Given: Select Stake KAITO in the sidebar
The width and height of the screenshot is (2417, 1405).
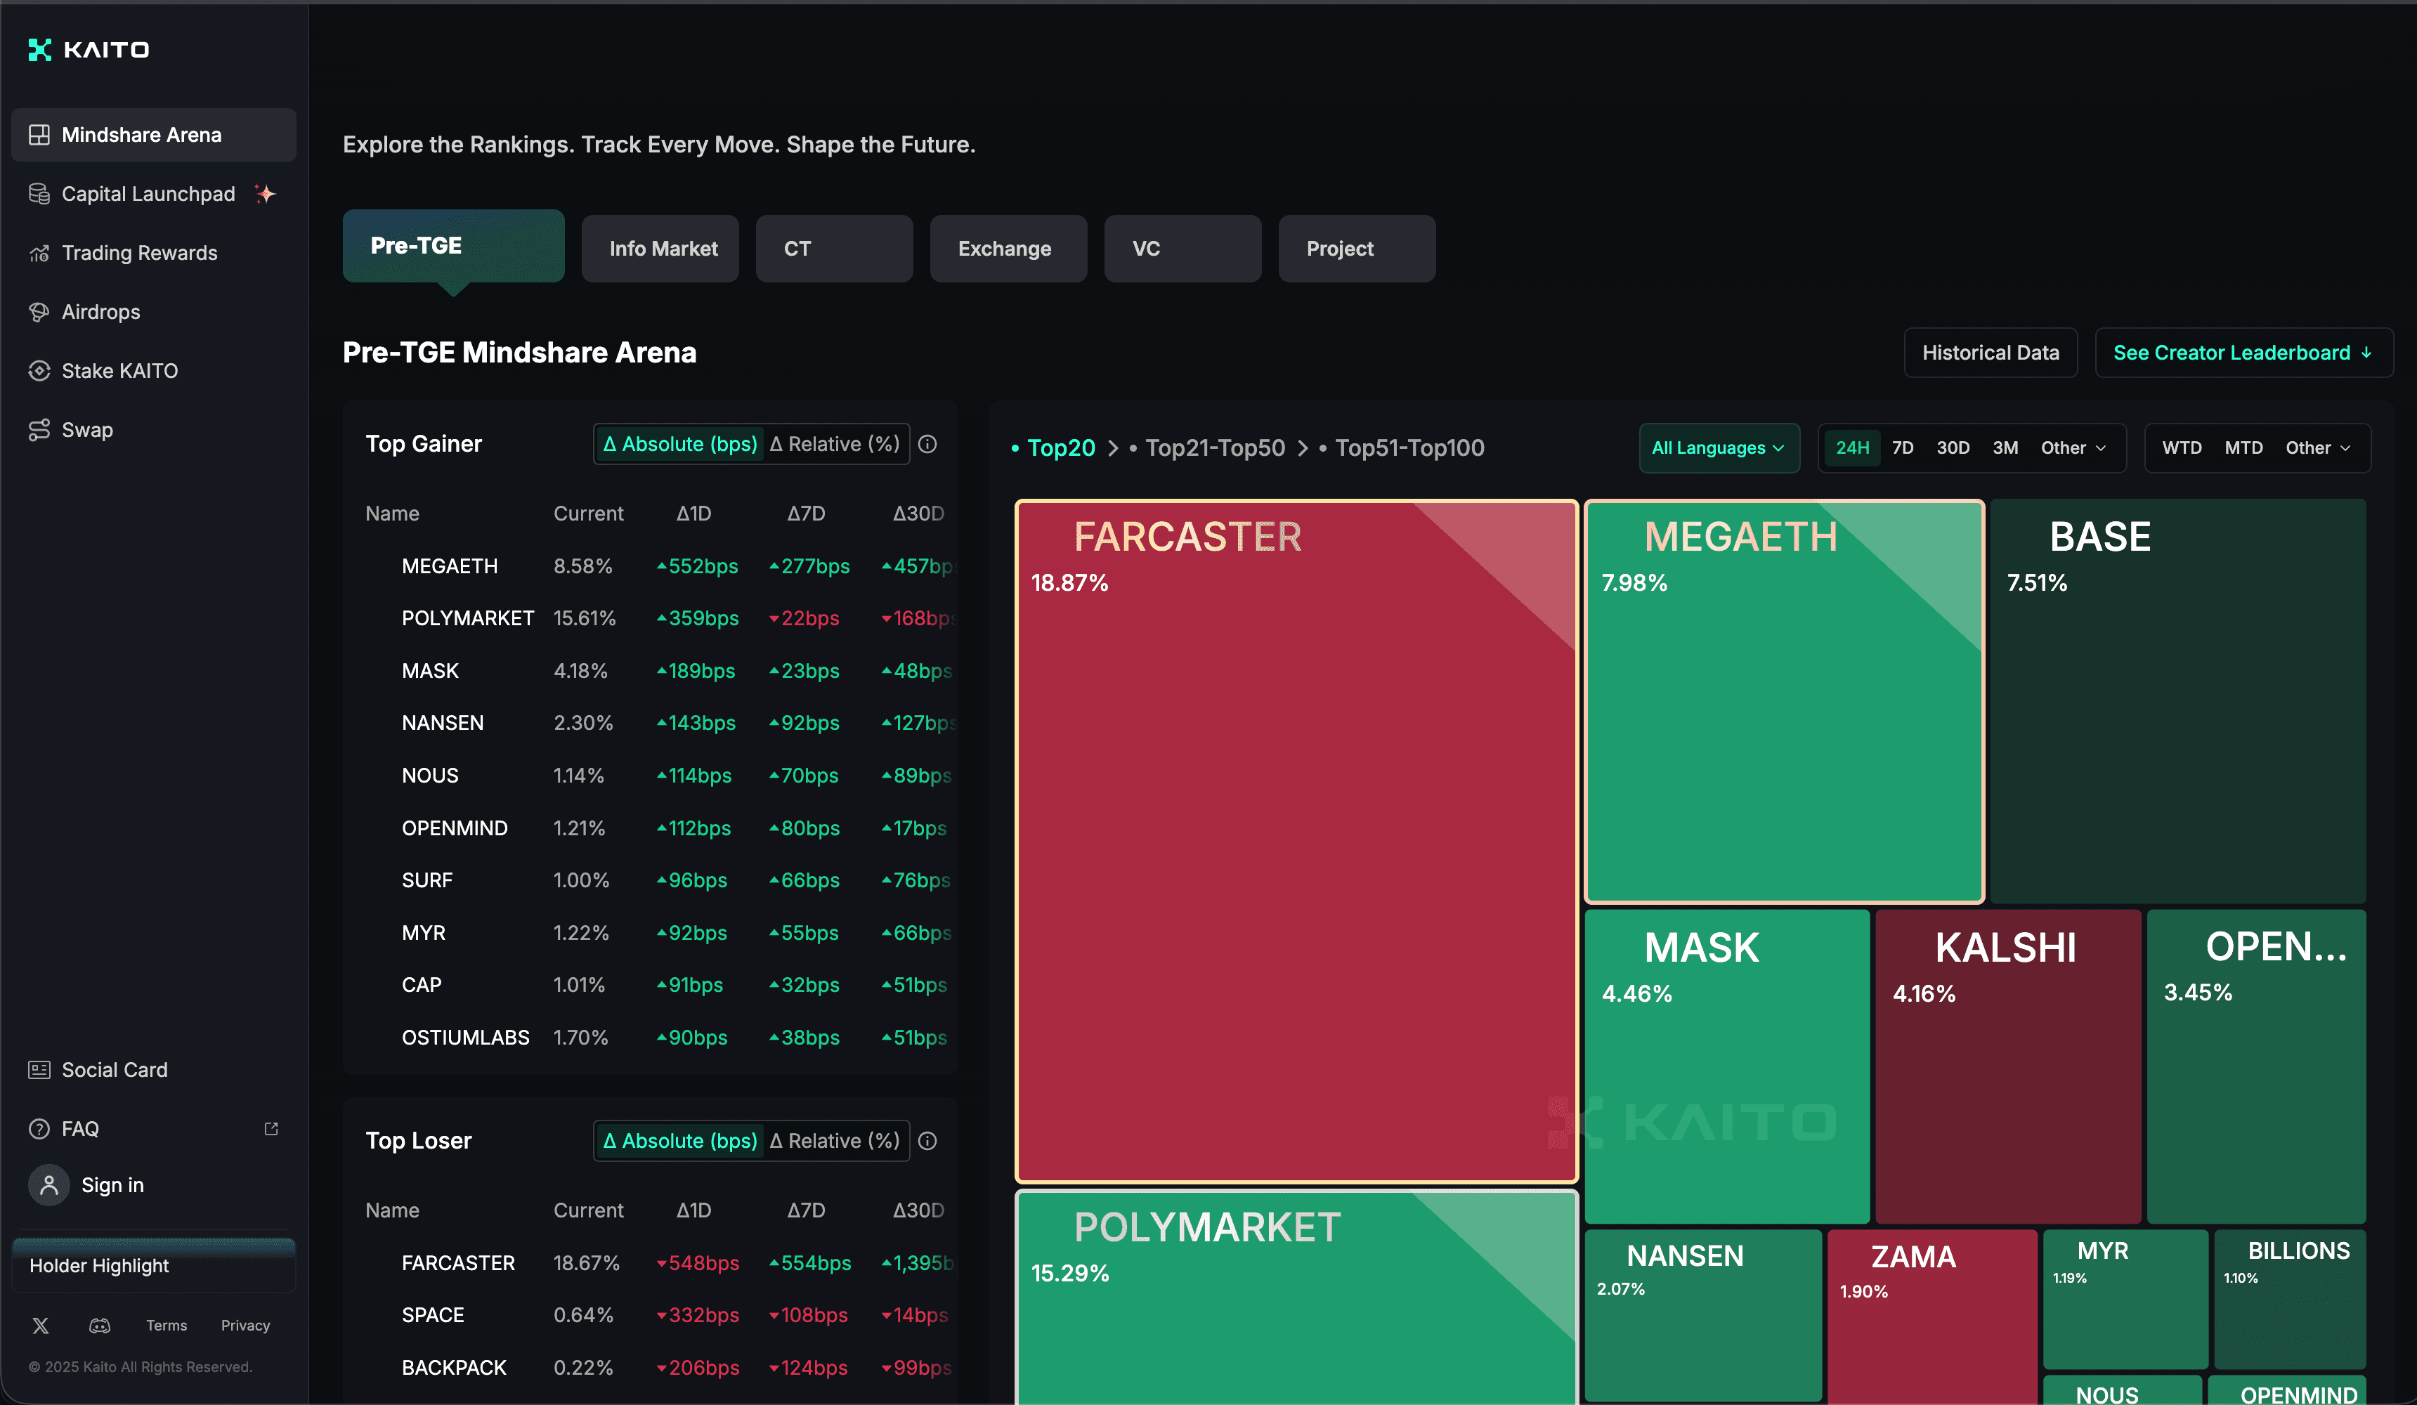Looking at the screenshot, I should (x=119, y=370).
